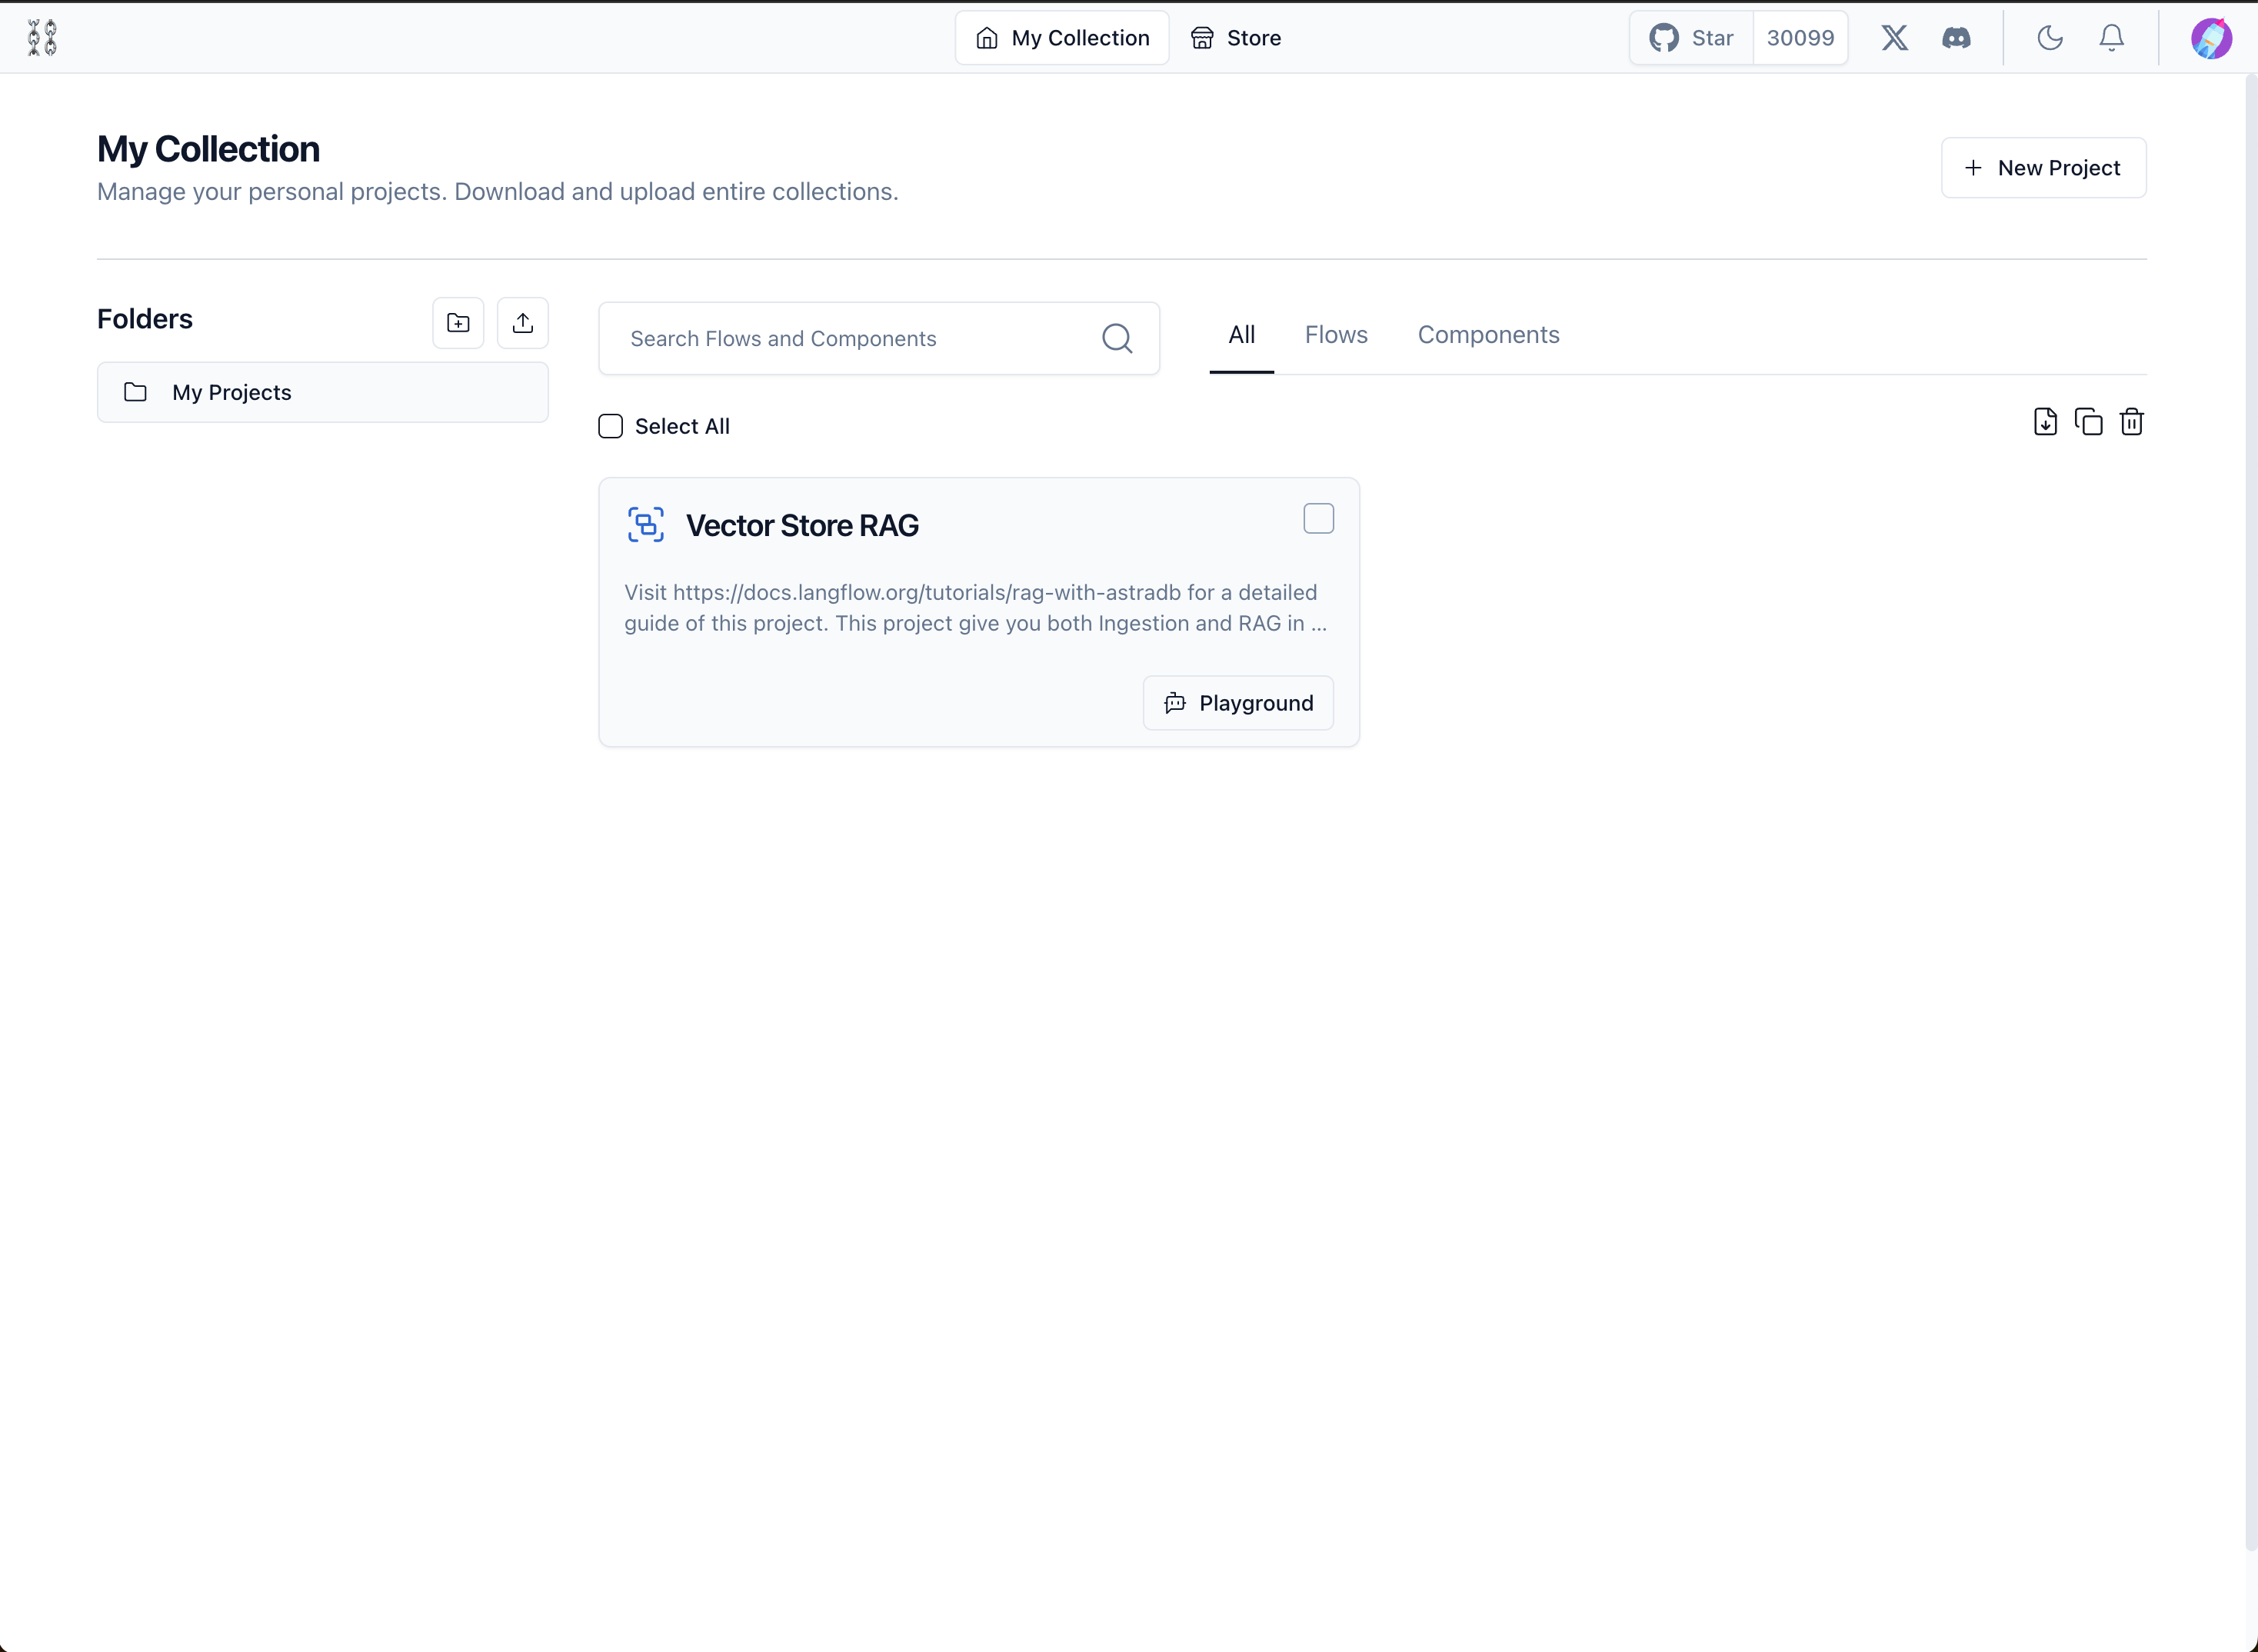Image resolution: width=2258 pixels, height=1652 pixels.
Task: Create a new folder with the folder-plus icon
Action: click(458, 323)
